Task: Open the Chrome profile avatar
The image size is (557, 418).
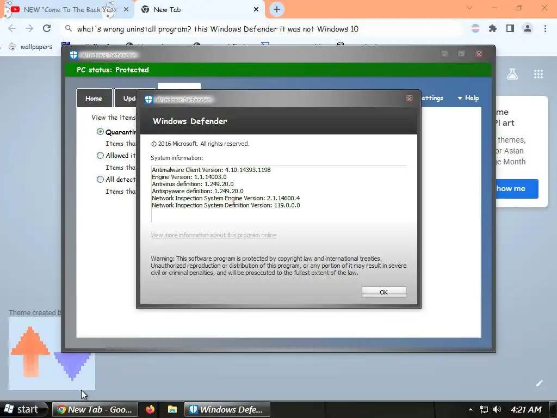Action: coord(528,28)
